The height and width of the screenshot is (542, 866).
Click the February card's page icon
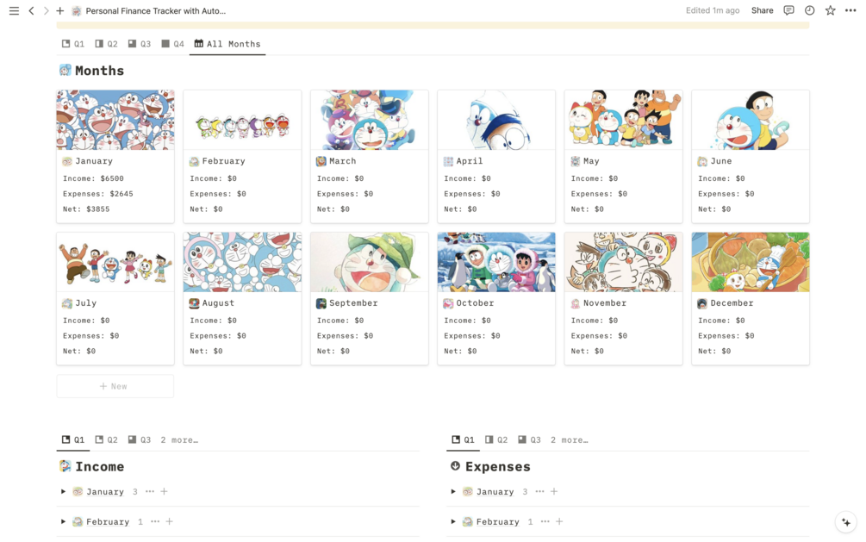click(x=194, y=161)
